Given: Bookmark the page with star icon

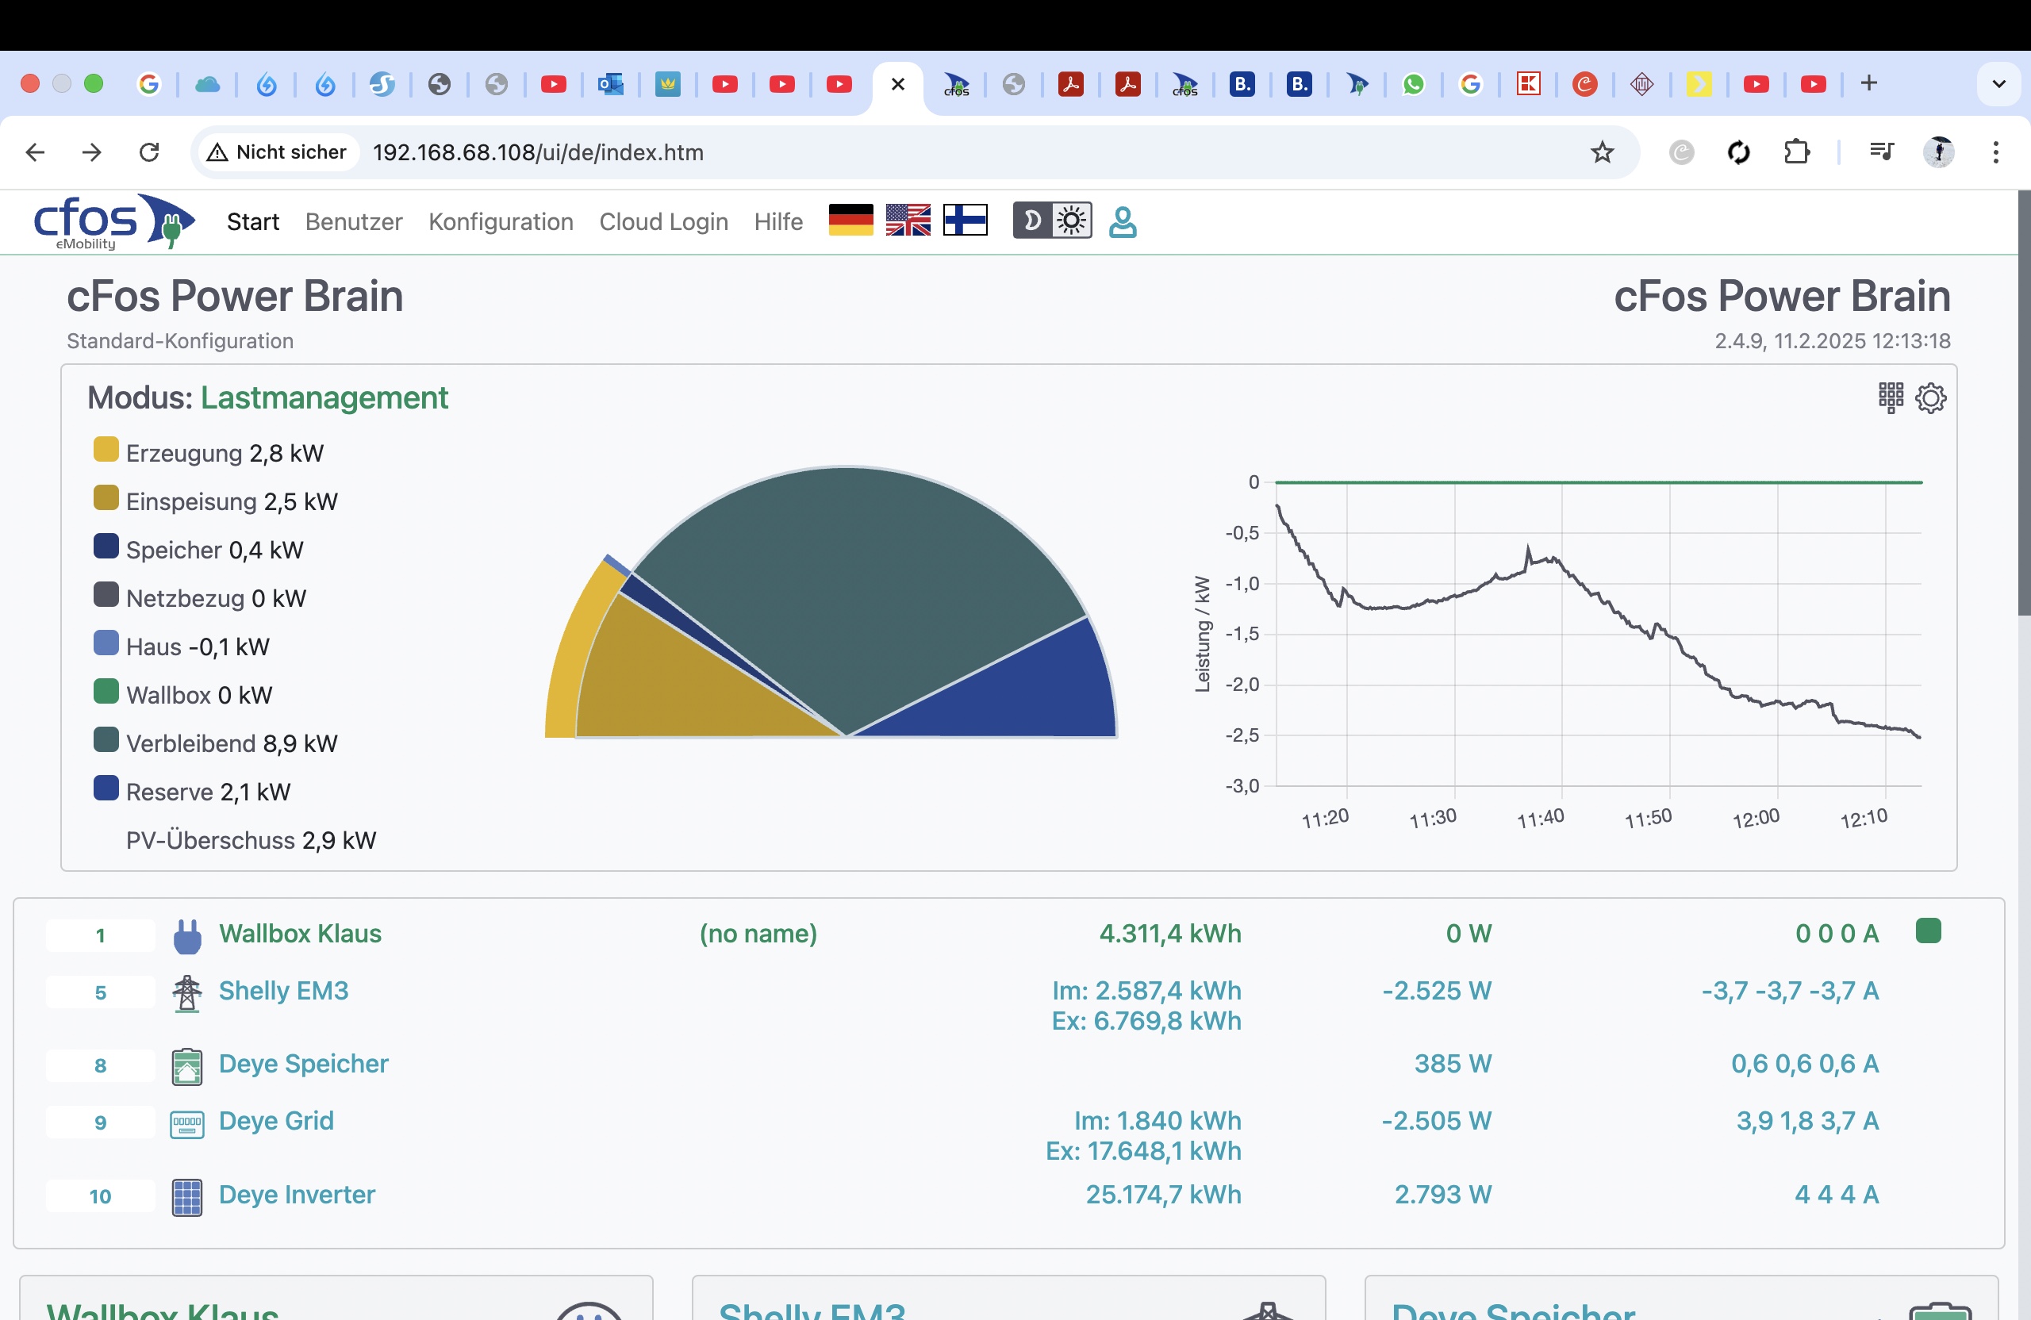Looking at the screenshot, I should point(1602,153).
